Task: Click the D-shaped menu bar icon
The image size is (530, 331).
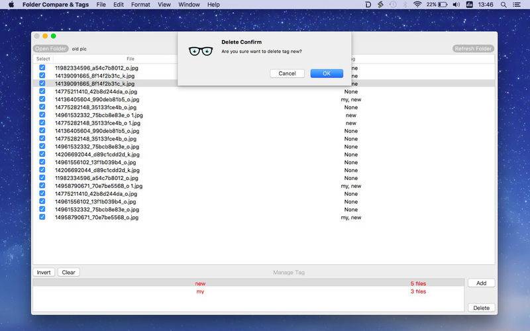Action: (x=368, y=5)
